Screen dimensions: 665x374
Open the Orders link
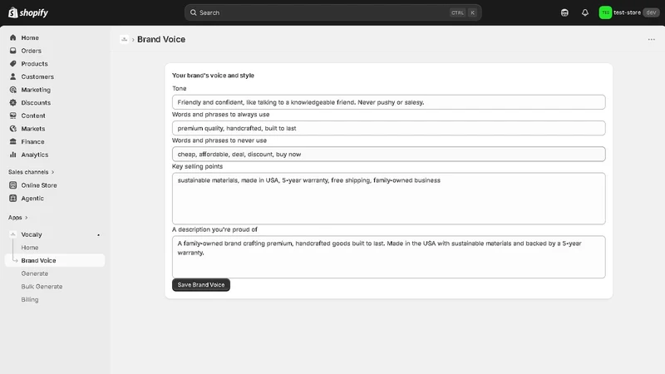point(32,51)
